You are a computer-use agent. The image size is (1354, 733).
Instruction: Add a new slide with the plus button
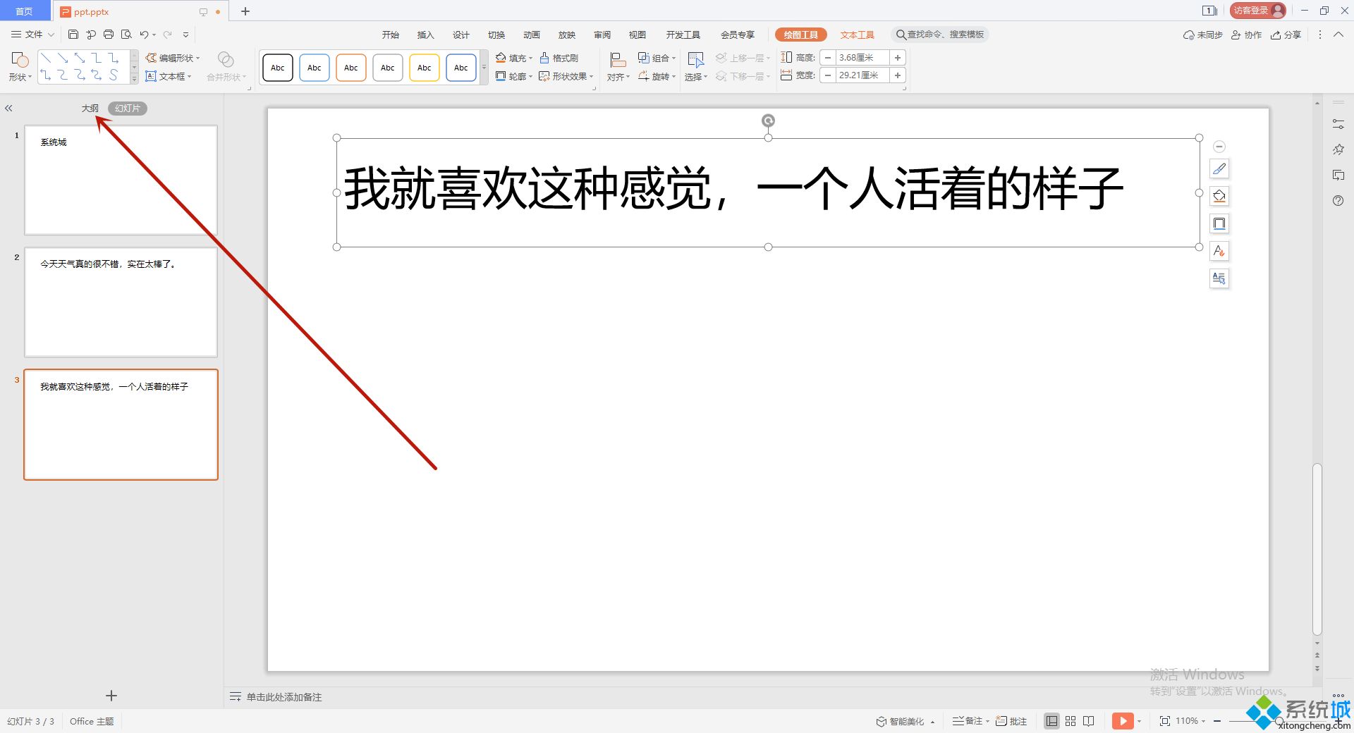(x=111, y=696)
